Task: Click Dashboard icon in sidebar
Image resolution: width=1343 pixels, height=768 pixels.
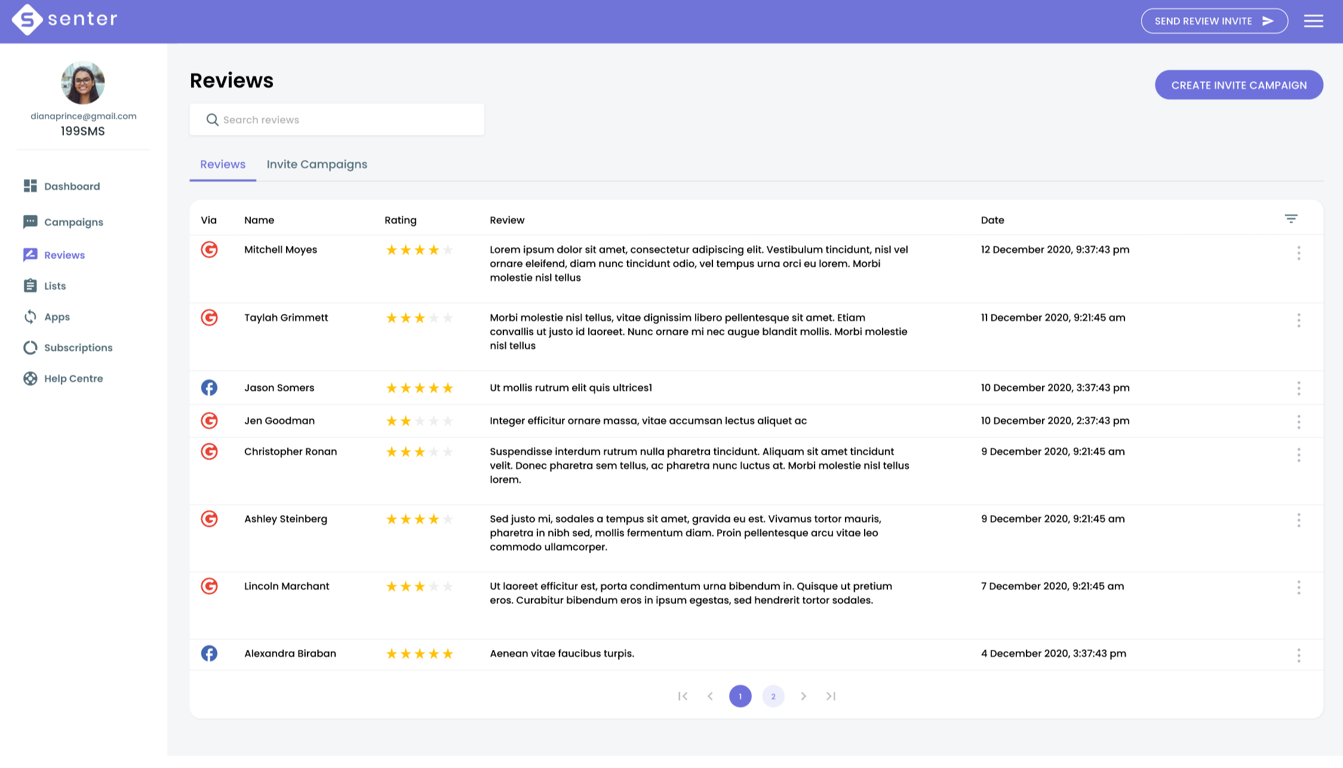Action: [x=30, y=186]
